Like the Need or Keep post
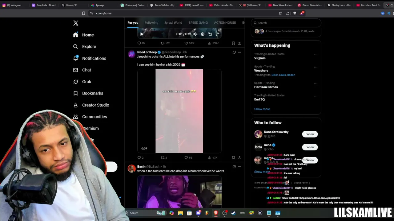Screen dimensions: 394x221 pos(188,158)
